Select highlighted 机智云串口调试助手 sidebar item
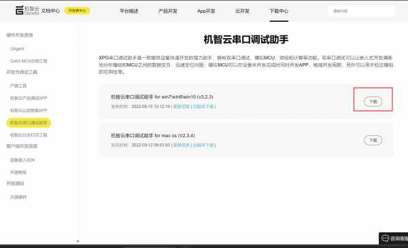This screenshot has width=408, height=248. [29, 123]
